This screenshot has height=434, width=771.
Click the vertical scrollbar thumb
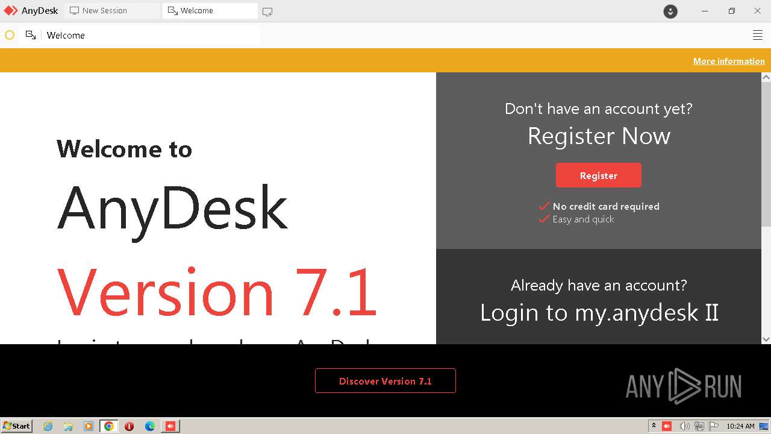(x=766, y=154)
